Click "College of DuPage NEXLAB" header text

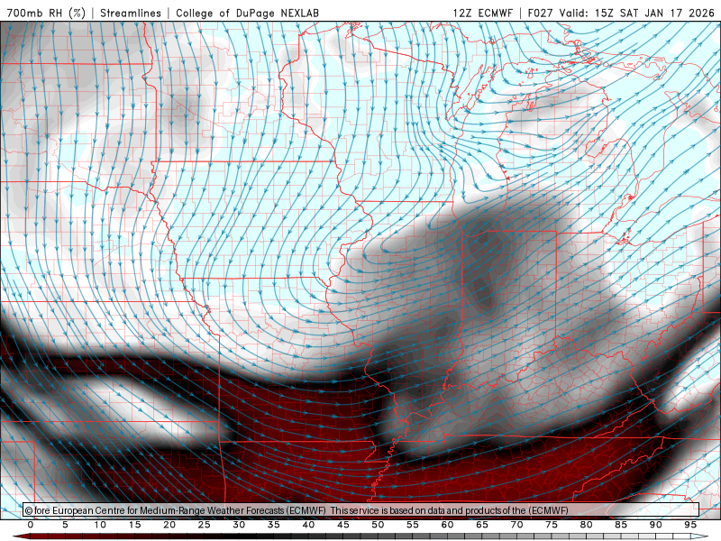pos(247,13)
